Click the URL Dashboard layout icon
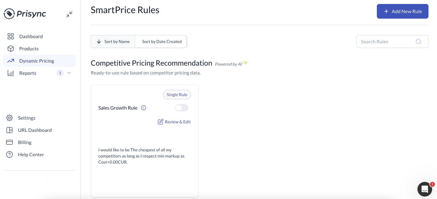The image size is (437, 199). [9, 130]
